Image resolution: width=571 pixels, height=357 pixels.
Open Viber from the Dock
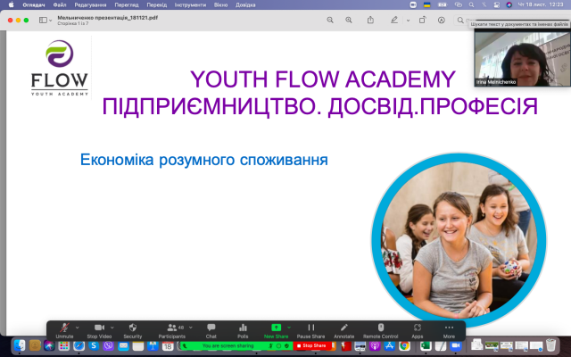[x=109, y=345]
